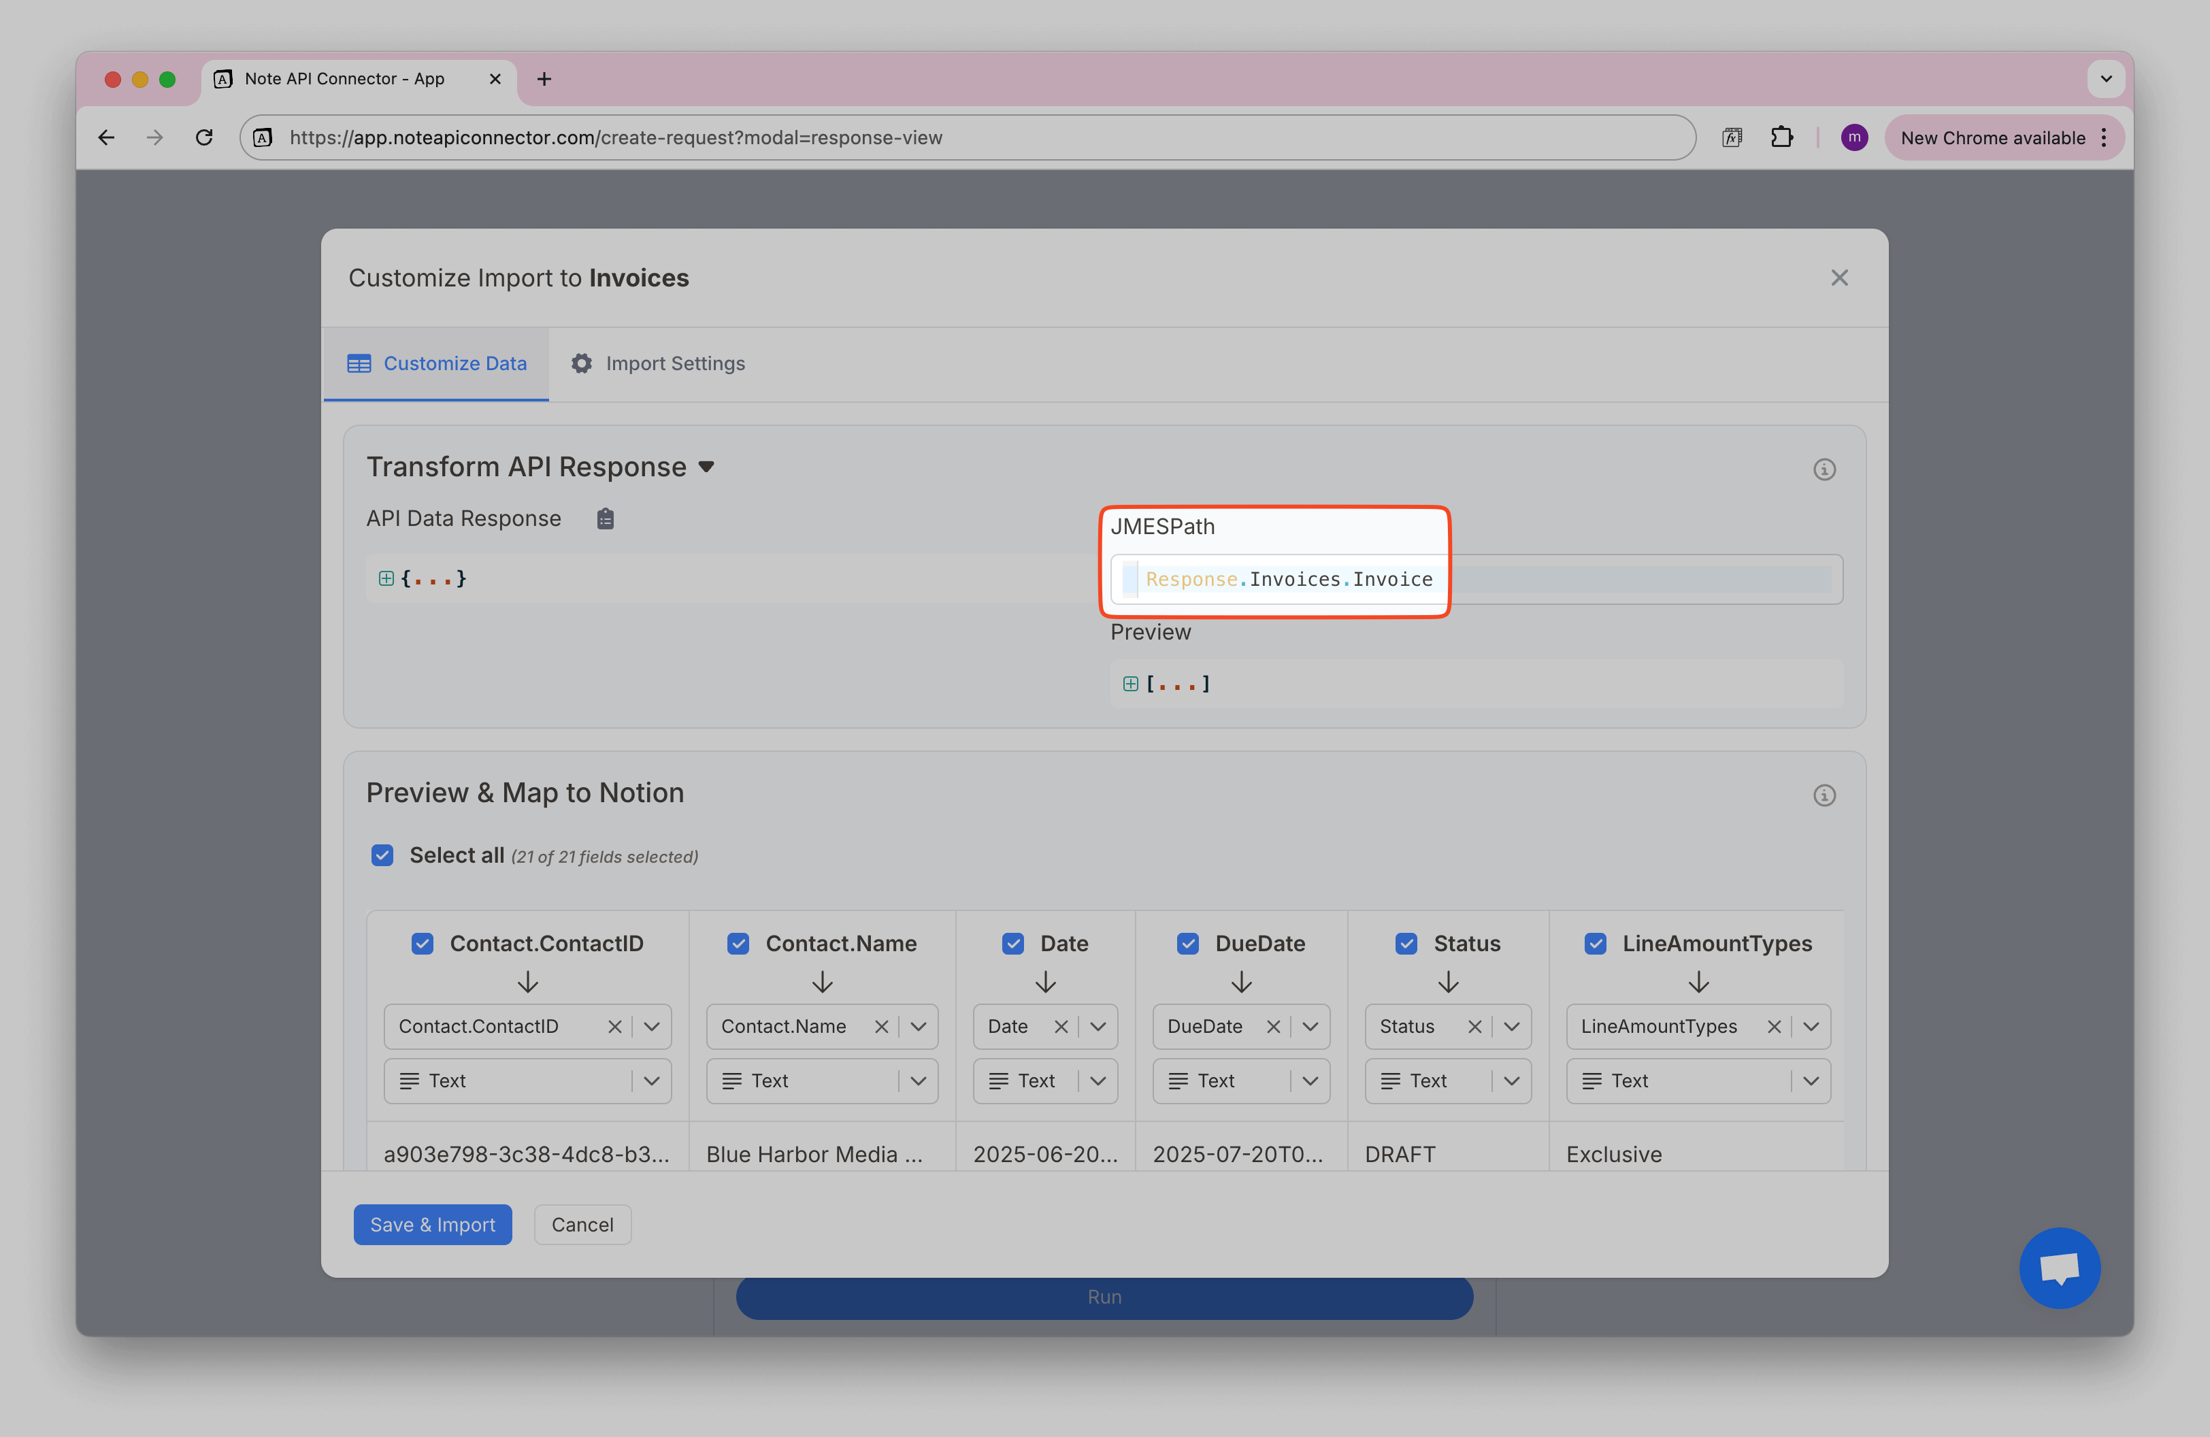2210x1437 pixels.
Task: Open the Date property dropdown
Action: (x=1098, y=1027)
